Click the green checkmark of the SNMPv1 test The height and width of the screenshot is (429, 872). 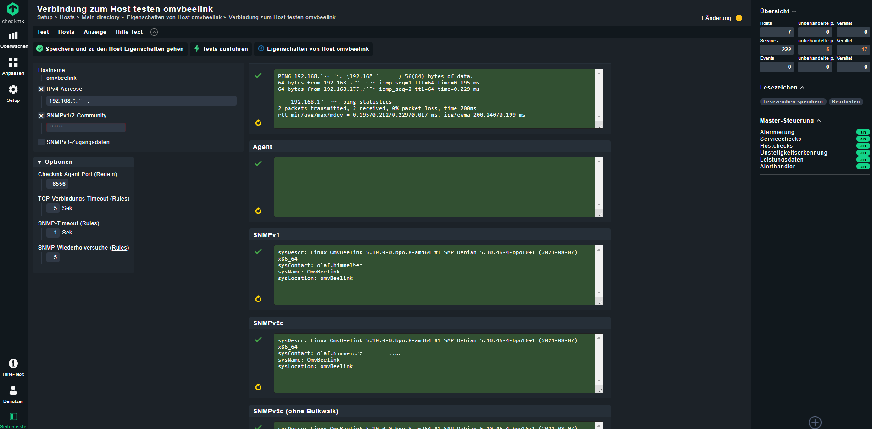click(x=258, y=251)
